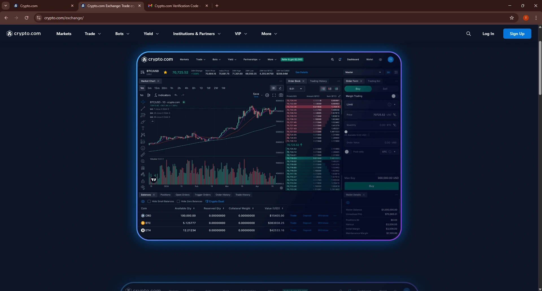The image size is (542, 291).
Task: Click the Sign Up button
Action: (517, 34)
